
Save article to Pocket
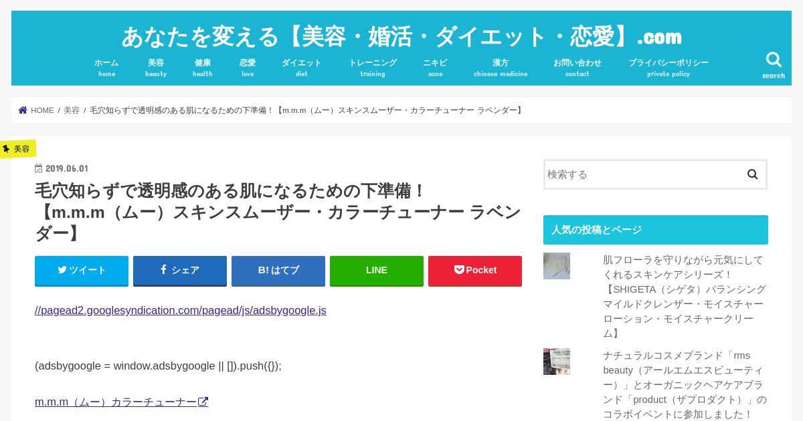pos(475,271)
